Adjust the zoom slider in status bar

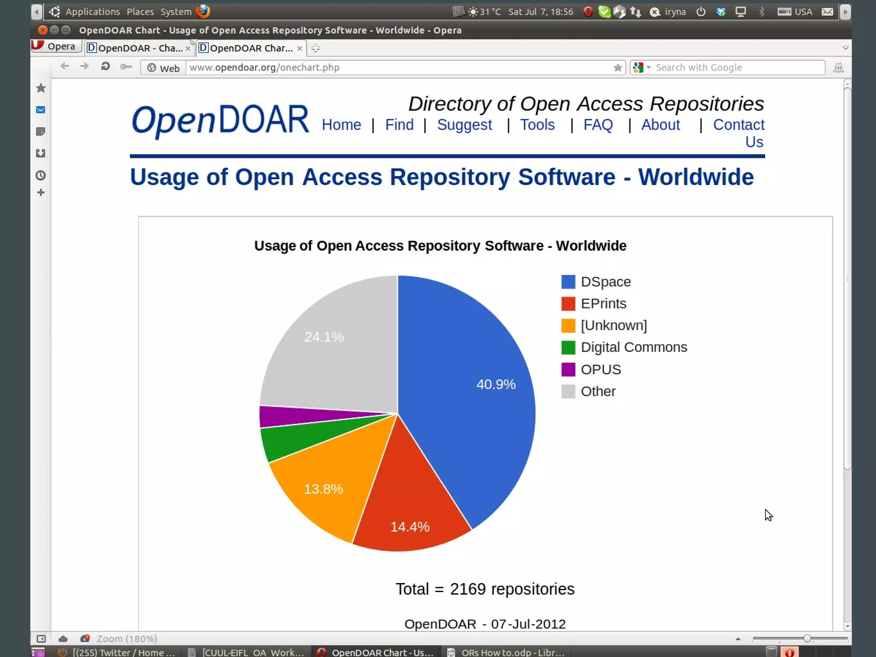point(807,639)
